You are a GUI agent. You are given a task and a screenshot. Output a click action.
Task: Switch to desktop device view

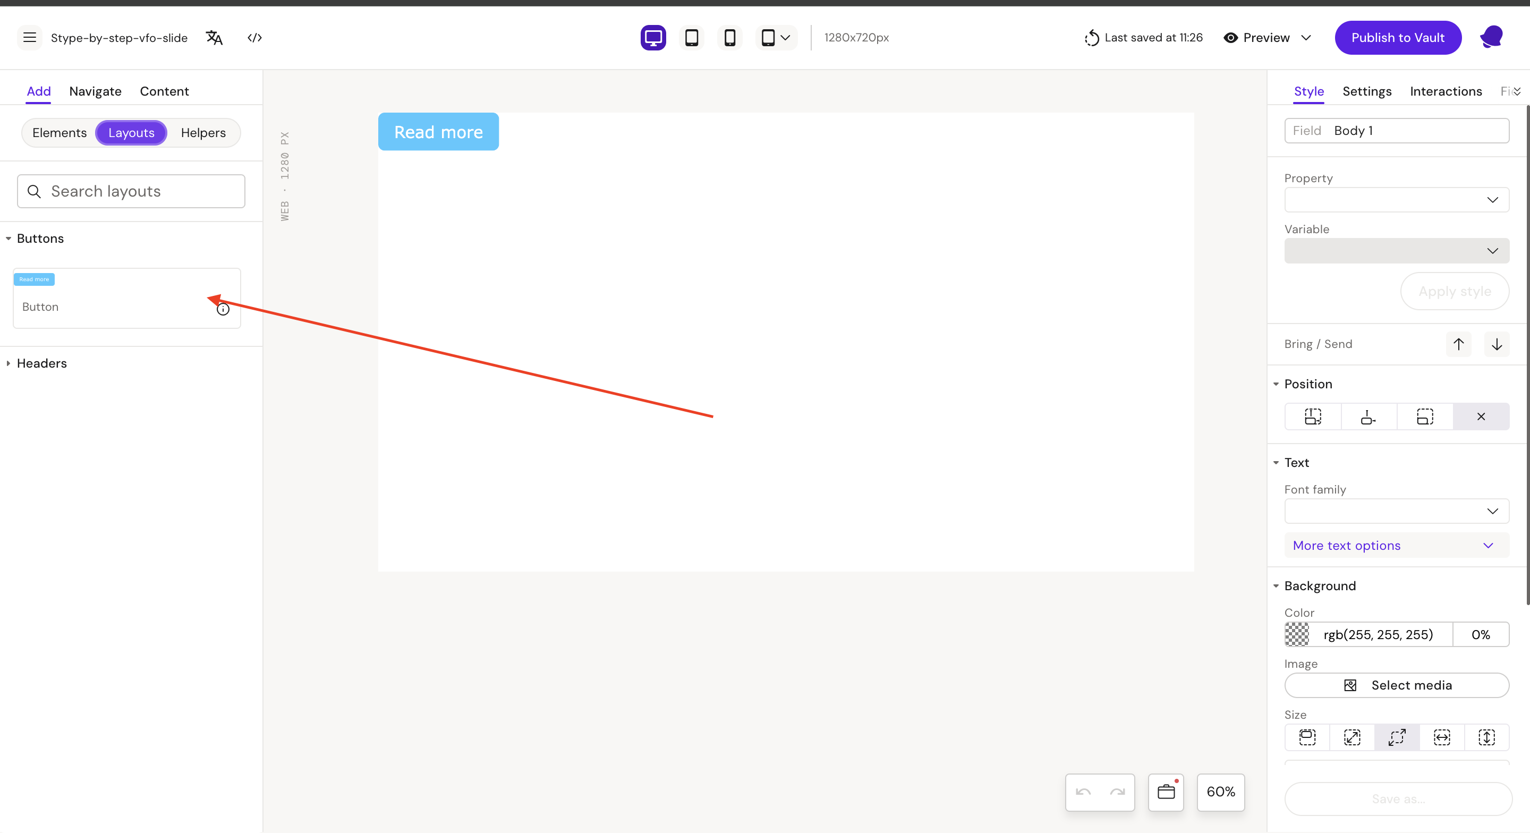653,38
